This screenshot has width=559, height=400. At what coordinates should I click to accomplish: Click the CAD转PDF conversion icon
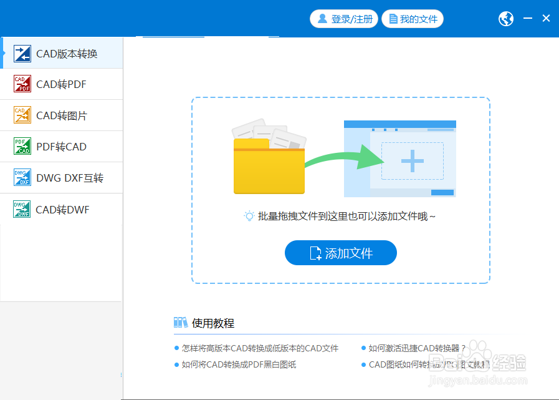pyautogui.click(x=21, y=84)
